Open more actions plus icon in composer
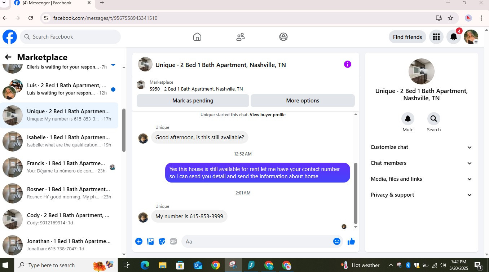The width and height of the screenshot is (489, 272). [139, 241]
